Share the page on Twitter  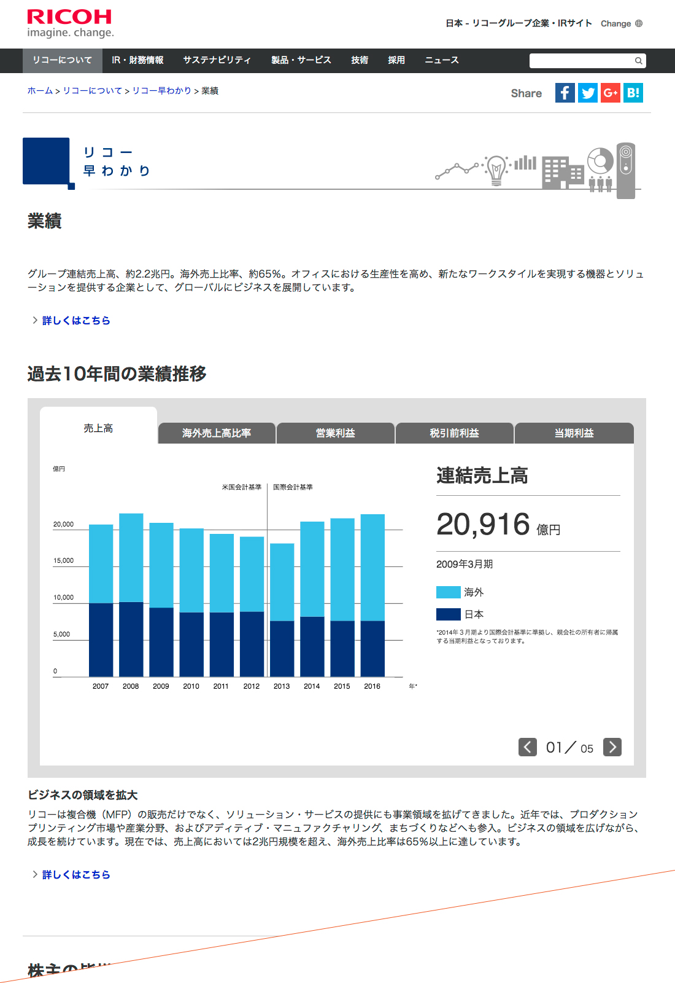tap(587, 93)
